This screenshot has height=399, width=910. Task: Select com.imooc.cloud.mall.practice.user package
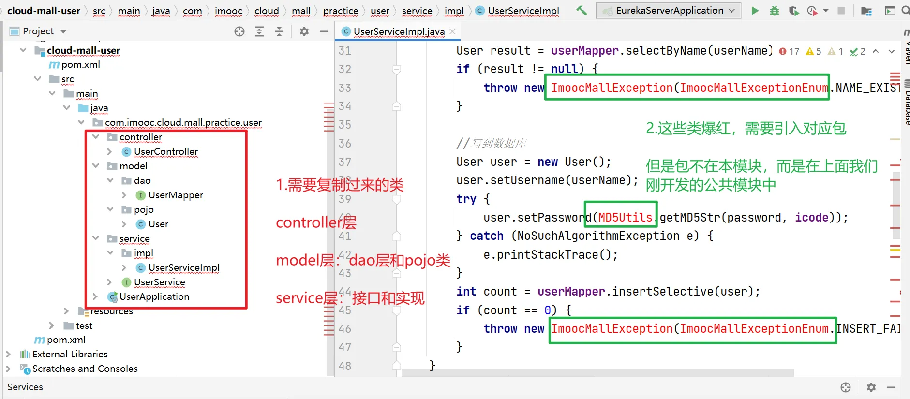pyautogui.click(x=183, y=122)
